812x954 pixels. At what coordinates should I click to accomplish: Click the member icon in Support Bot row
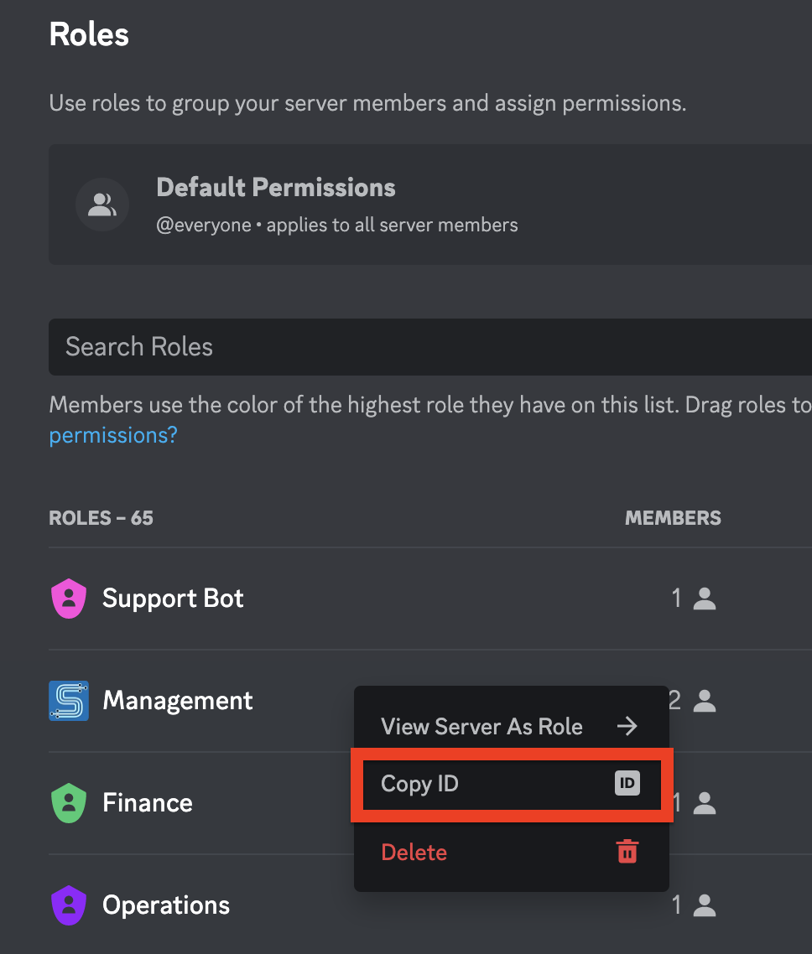click(705, 599)
